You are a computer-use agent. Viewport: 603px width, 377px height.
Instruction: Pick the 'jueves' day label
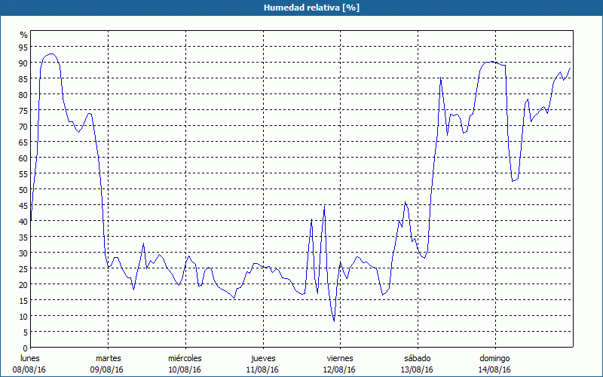(x=262, y=358)
